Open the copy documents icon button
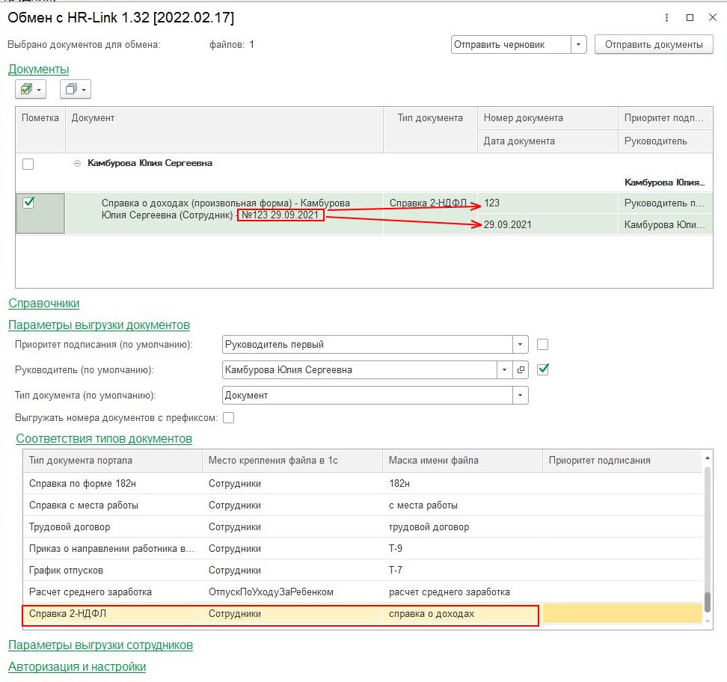Image resolution: width=727 pixels, height=682 pixels. (75, 89)
